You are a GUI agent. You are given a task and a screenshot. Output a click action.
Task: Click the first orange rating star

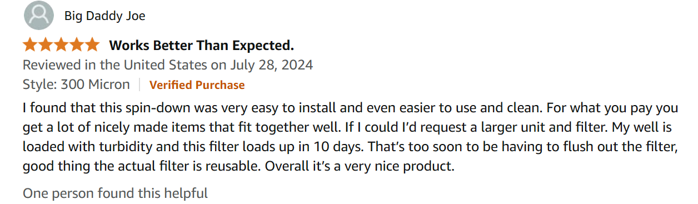(x=30, y=45)
